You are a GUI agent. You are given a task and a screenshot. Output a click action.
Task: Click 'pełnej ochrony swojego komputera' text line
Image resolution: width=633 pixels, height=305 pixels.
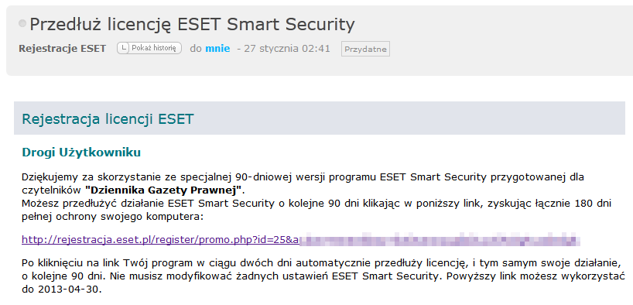point(112,217)
